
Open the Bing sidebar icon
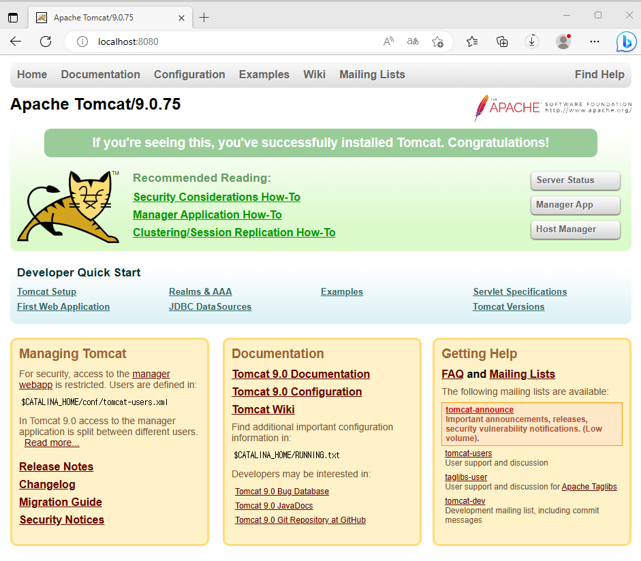coord(626,42)
